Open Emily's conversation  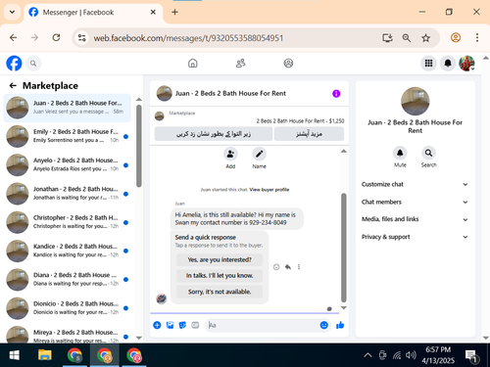click(x=68, y=136)
